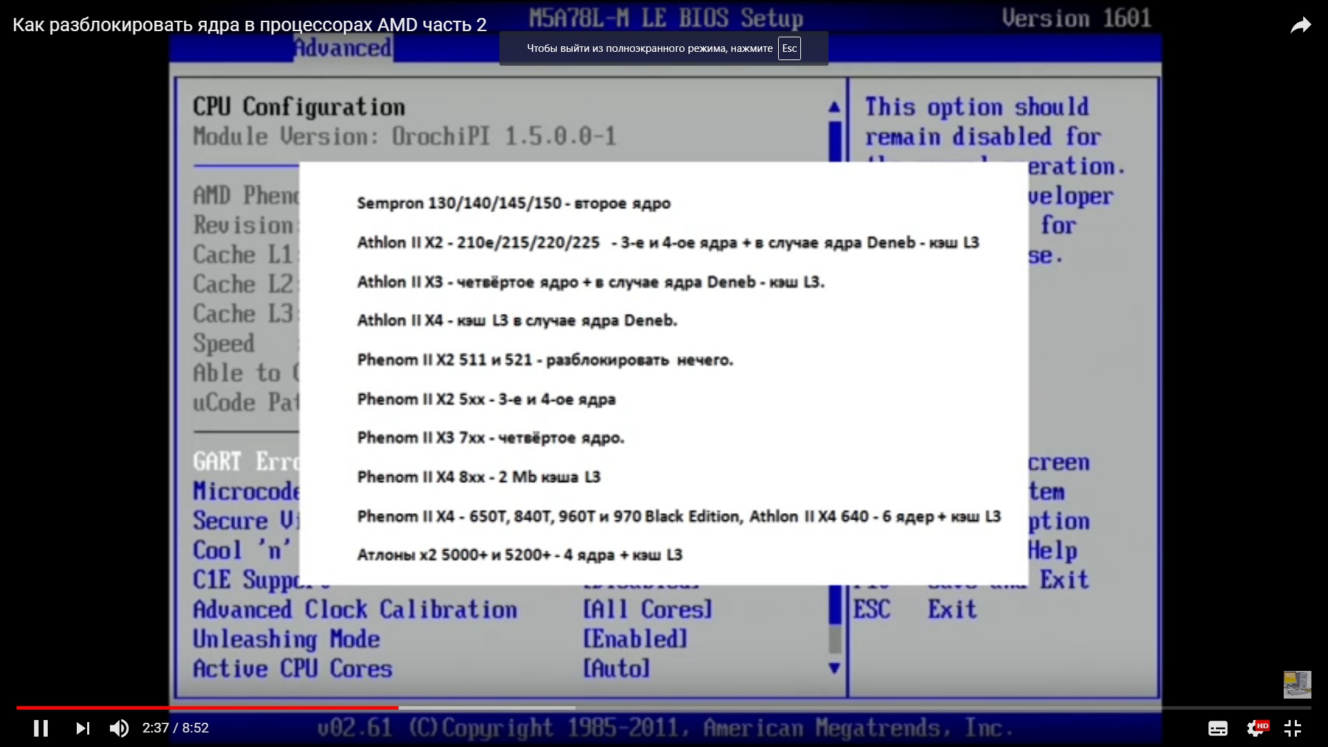This screenshot has height=747, width=1328.
Task: Click the Esc key hint badge
Action: [x=789, y=48]
